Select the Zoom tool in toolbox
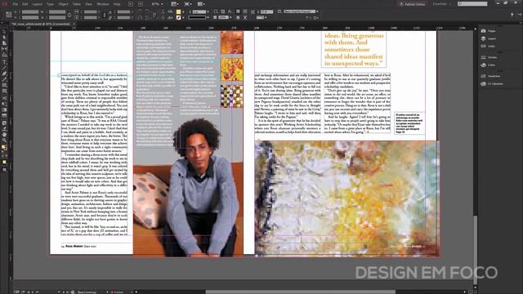This screenshot has width=523, height=294. coord(4,140)
